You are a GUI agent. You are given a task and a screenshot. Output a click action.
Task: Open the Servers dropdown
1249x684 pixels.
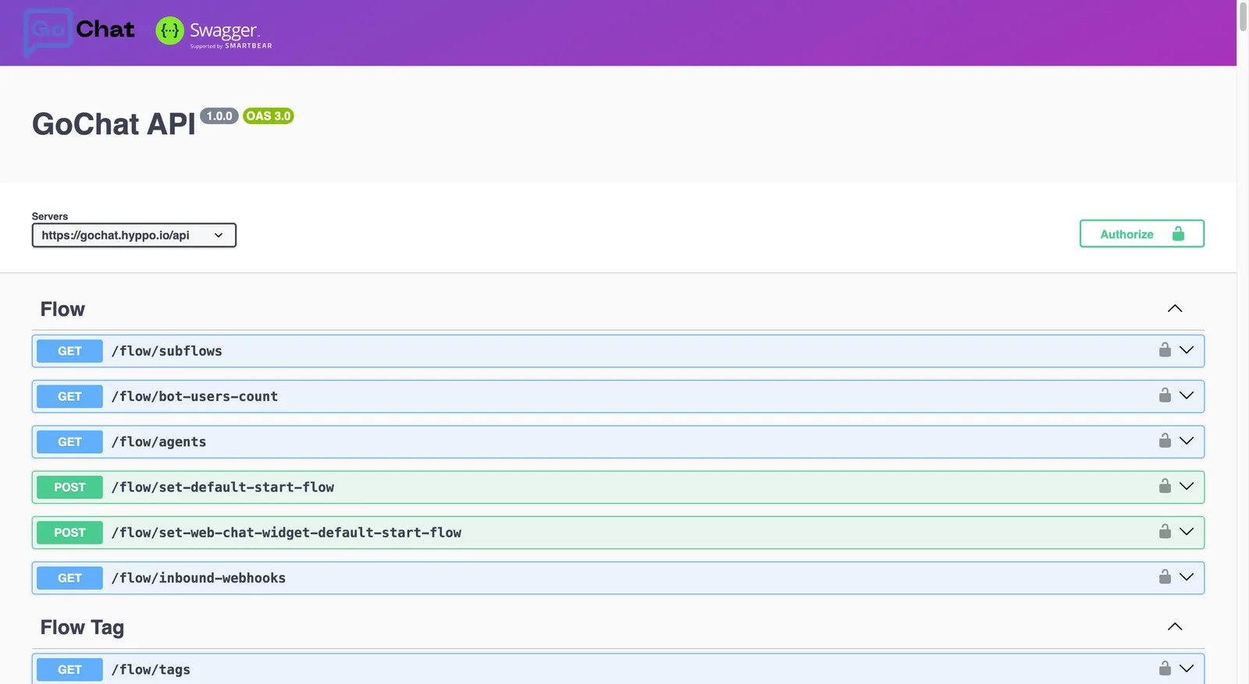pos(134,236)
